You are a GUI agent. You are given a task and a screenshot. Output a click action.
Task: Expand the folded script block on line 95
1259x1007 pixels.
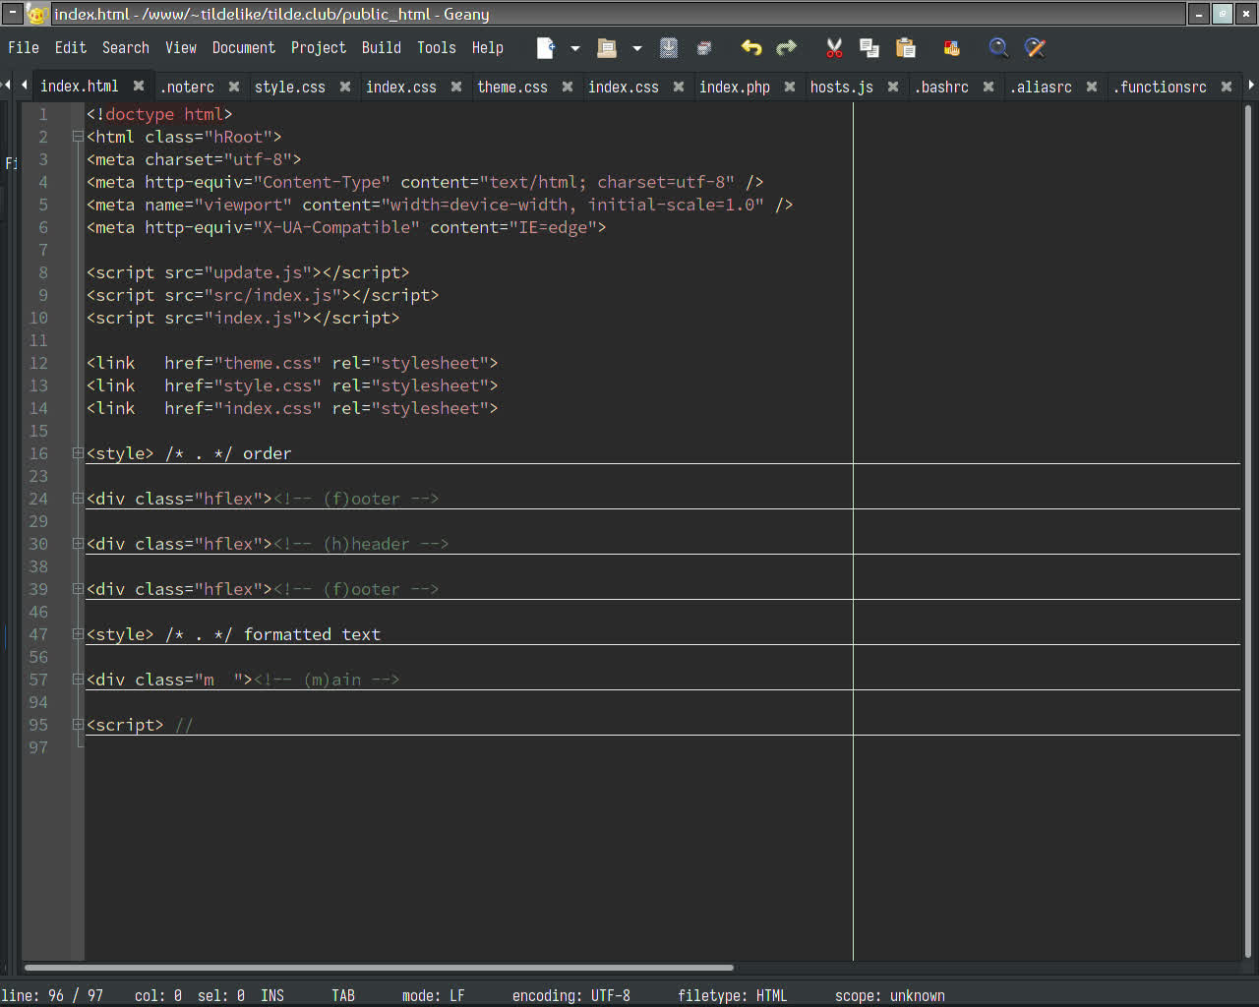(78, 725)
